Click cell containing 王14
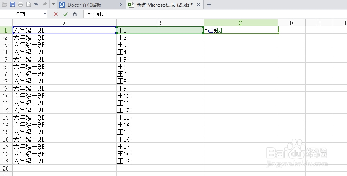This screenshot has width=347, height=176. (160, 125)
